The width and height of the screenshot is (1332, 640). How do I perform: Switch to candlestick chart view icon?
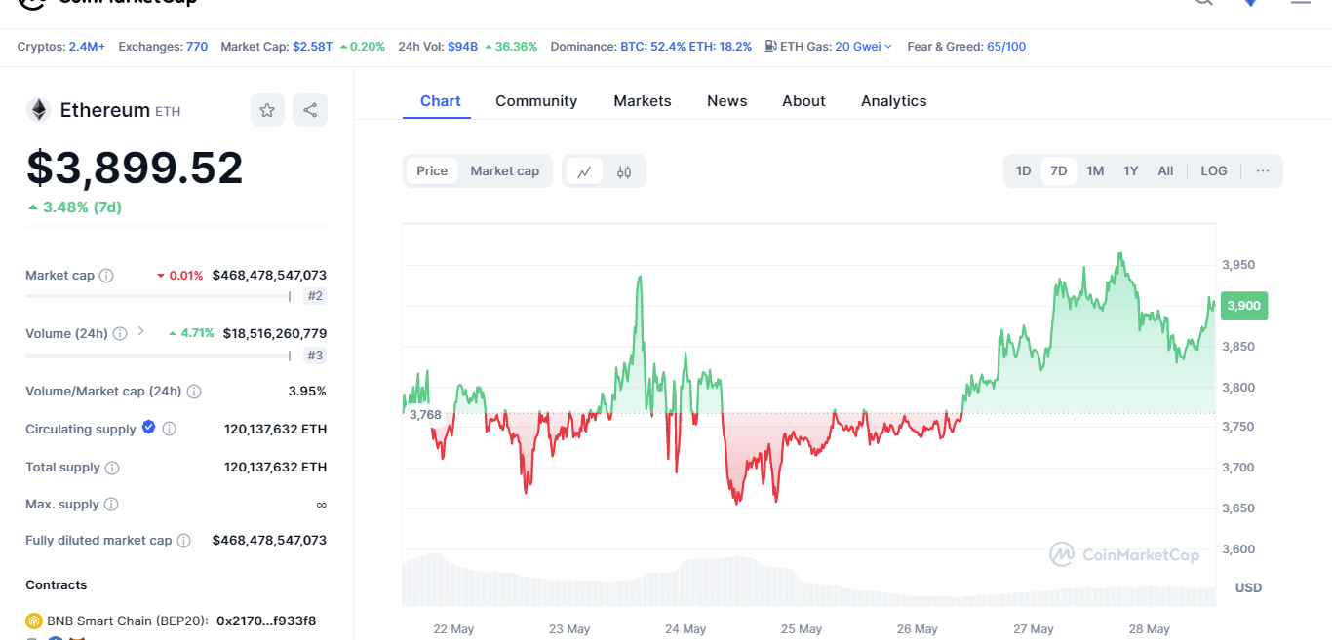click(x=624, y=171)
